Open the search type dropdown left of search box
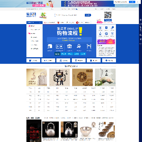The image size is (142, 142). click(58, 15)
